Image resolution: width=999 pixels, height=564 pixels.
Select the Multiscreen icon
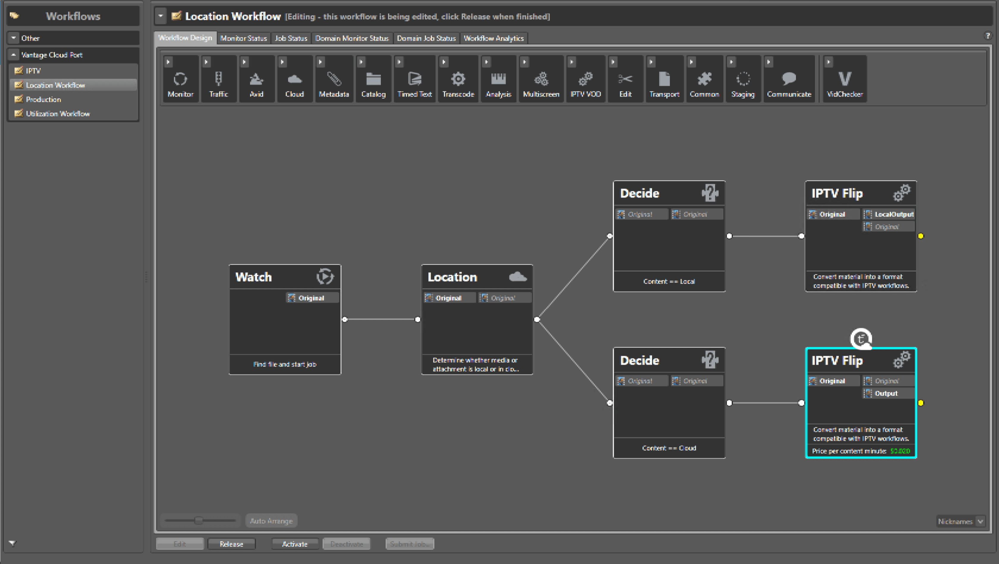[541, 79]
